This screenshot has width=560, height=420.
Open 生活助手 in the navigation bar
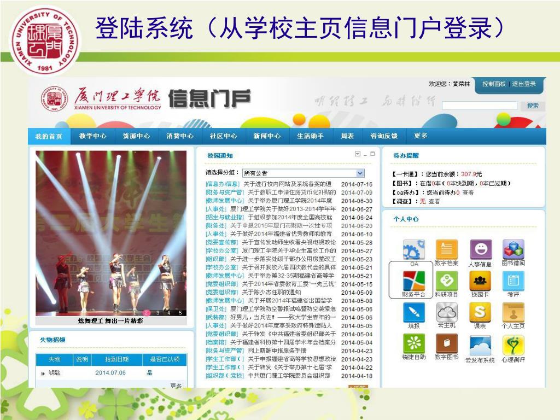coord(310,136)
